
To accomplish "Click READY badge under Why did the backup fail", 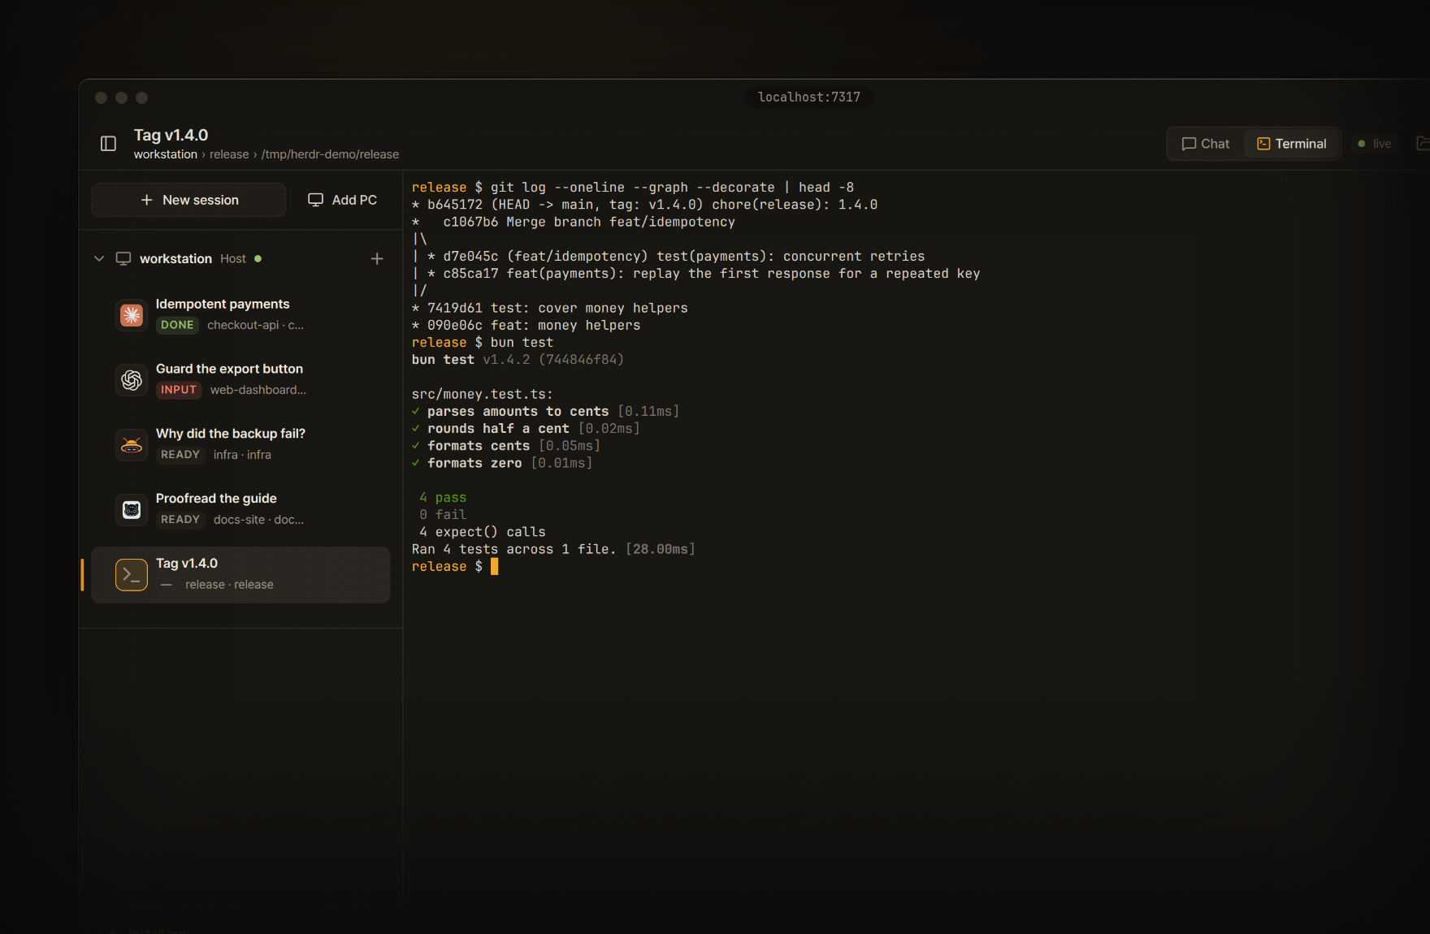I will point(180,455).
